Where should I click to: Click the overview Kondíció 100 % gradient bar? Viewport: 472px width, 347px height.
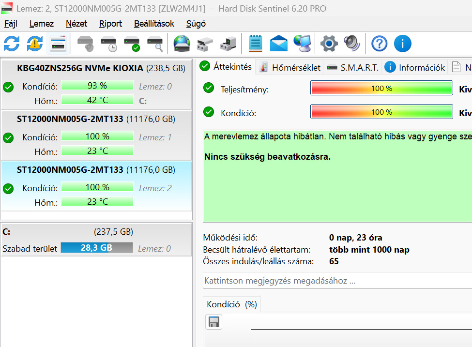coord(381,112)
